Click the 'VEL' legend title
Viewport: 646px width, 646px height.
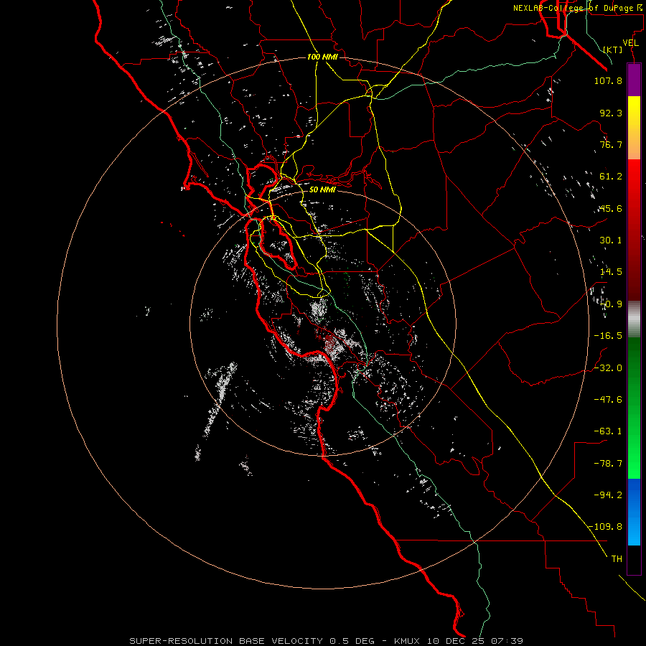pos(631,43)
